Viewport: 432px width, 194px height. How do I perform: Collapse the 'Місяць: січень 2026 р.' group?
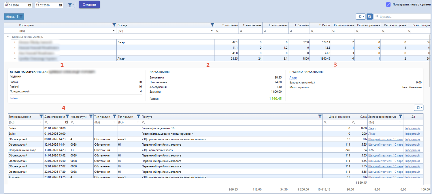(x=8, y=37)
